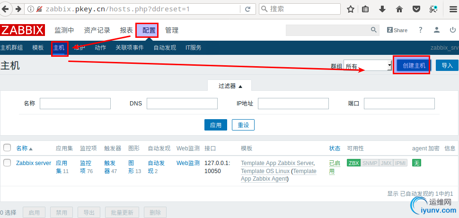459x218 pixels.
Task: Go to browser home icon
Action: (399, 9)
